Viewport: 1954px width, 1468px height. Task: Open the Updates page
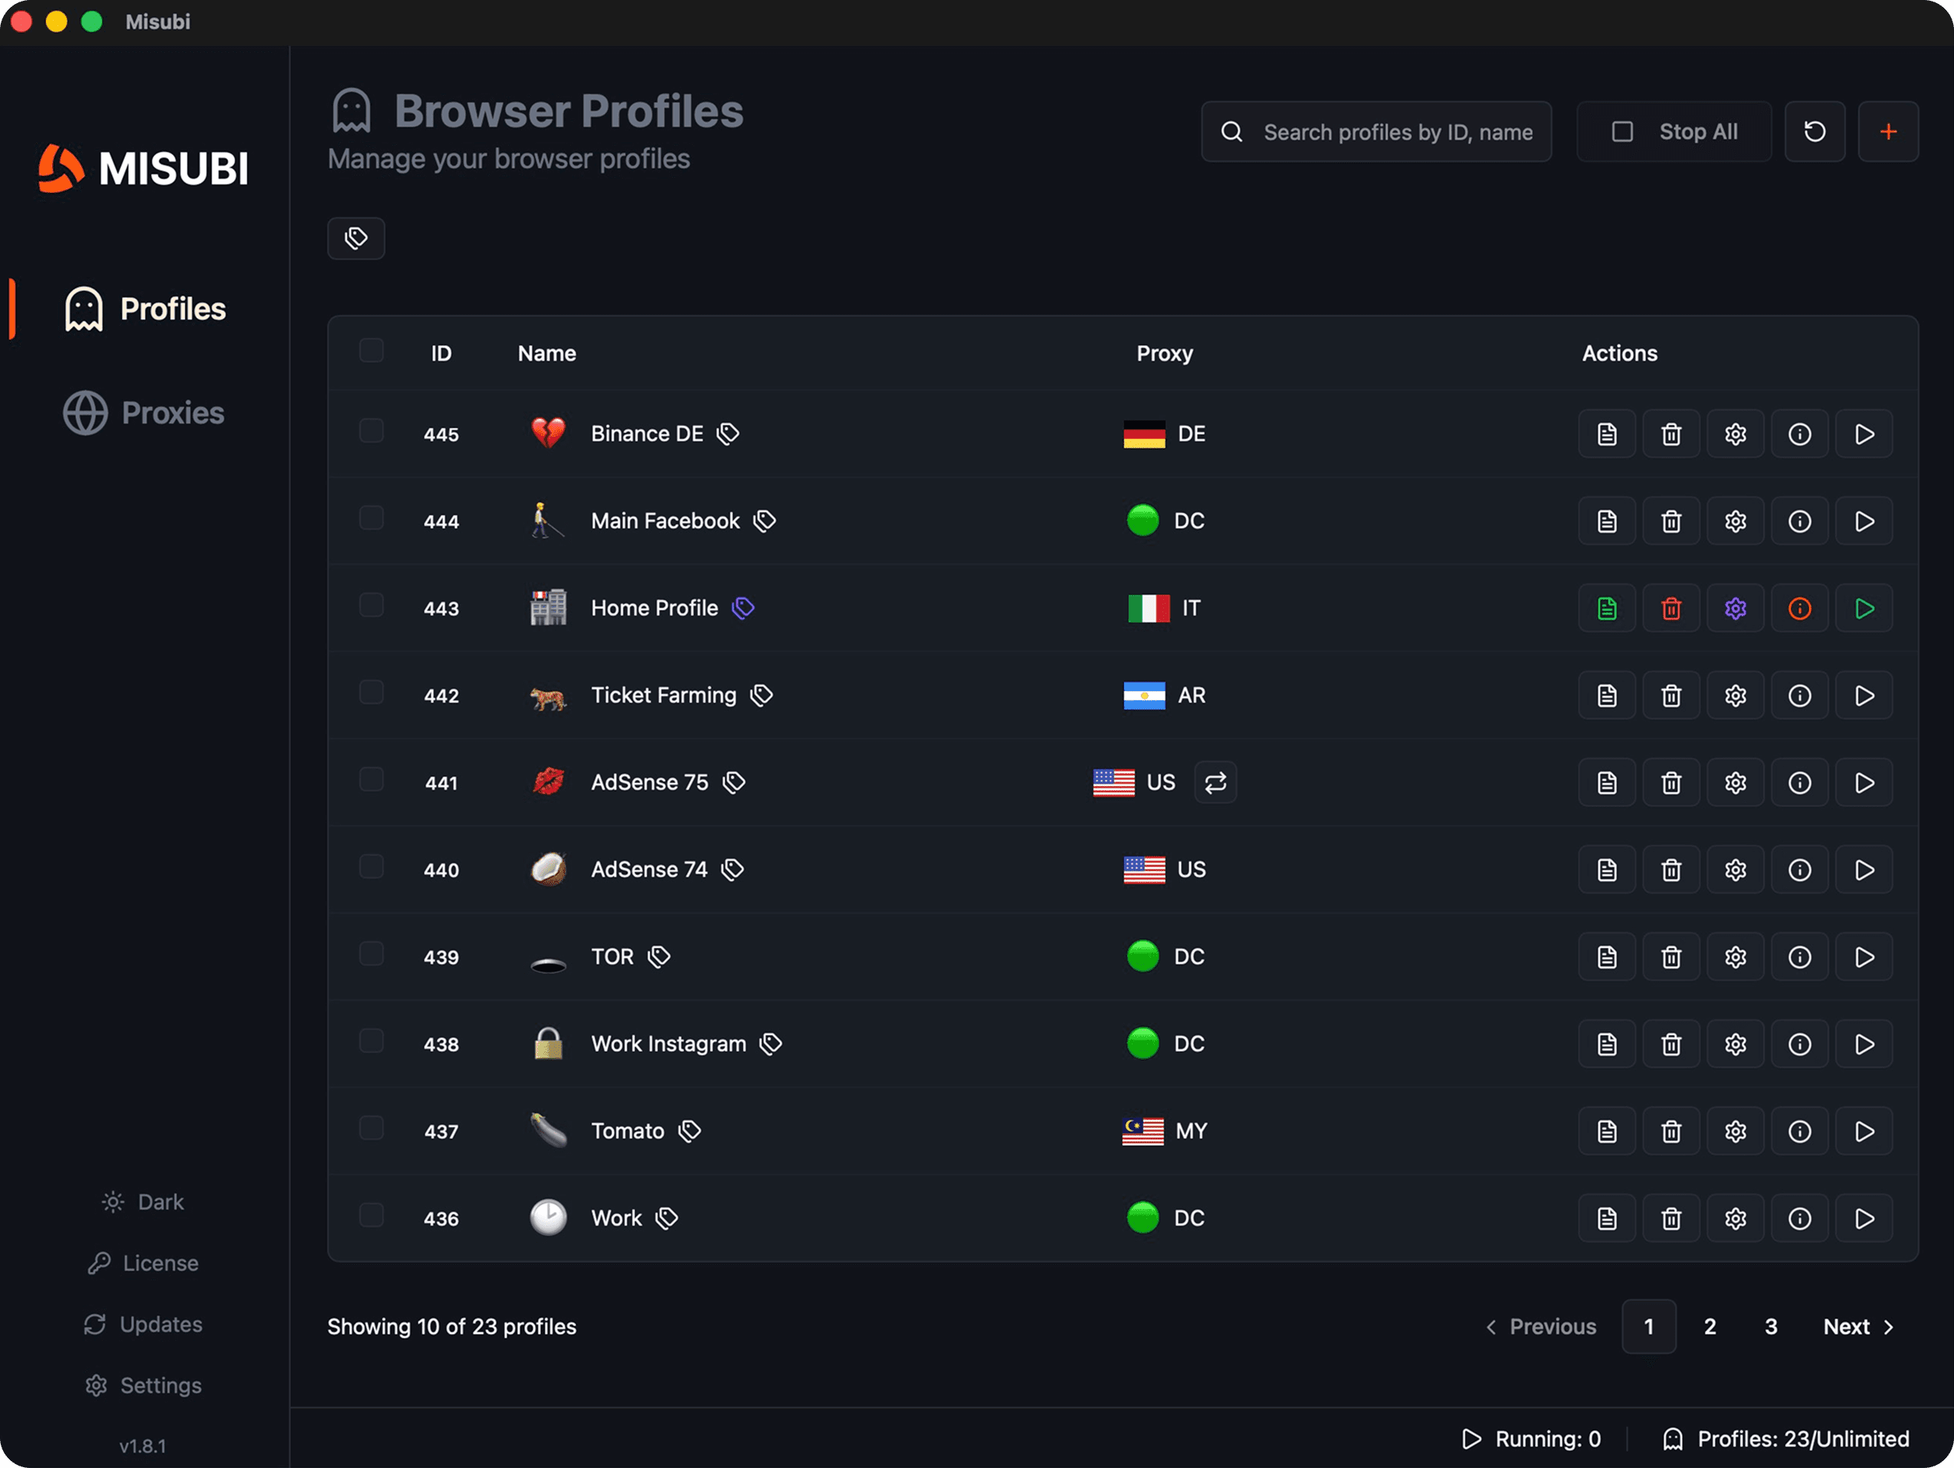(x=143, y=1324)
